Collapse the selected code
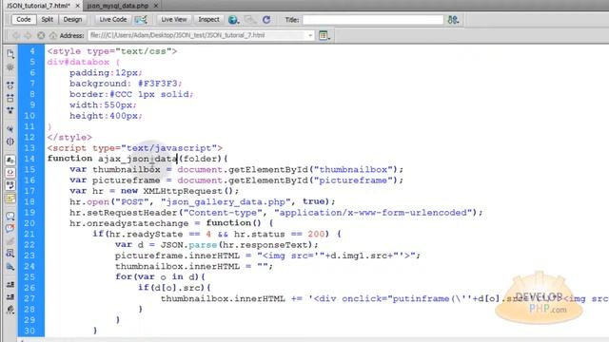Viewport: 609px width, 342px height. (10, 98)
